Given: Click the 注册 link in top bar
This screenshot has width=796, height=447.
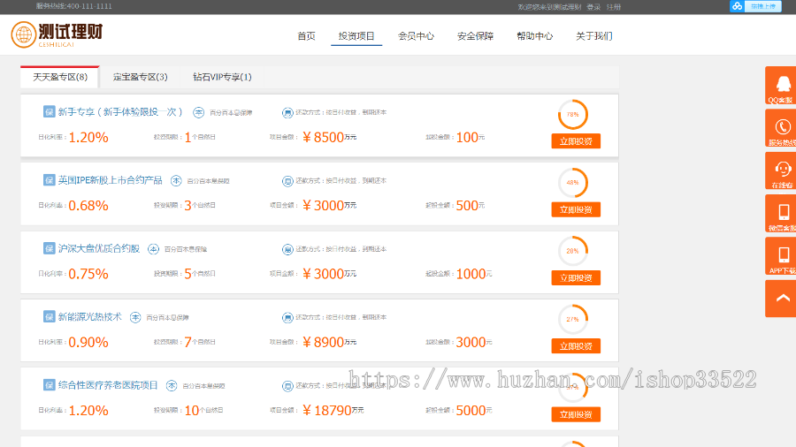Looking at the screenshot, I should pyautogui.click(x=614, y=7).
